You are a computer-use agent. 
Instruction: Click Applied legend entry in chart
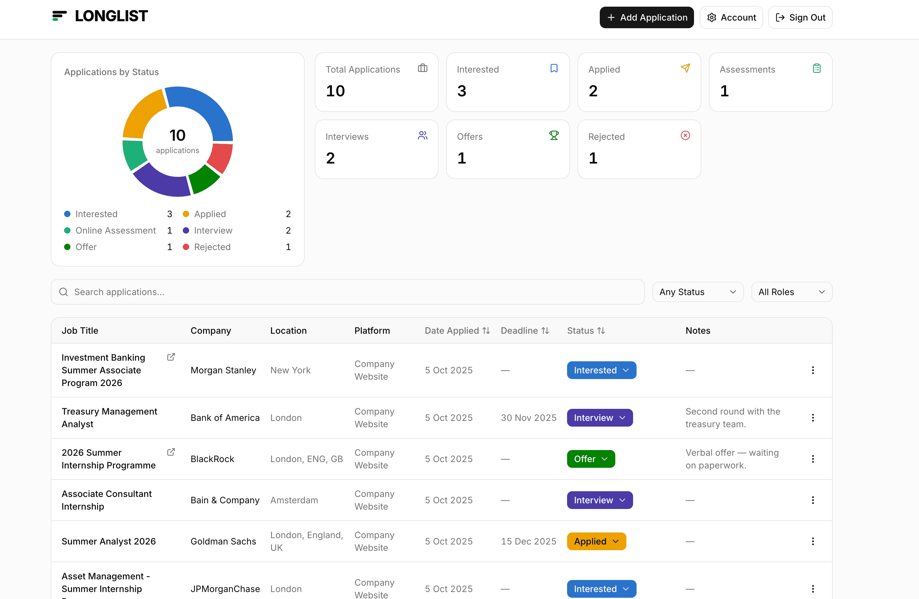coord(236,214)
